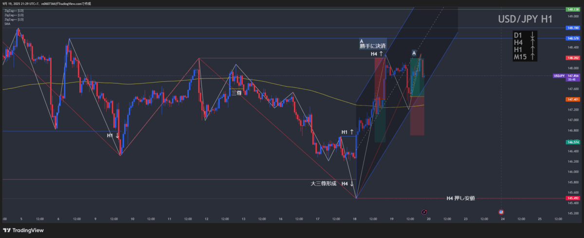Click the small 'A' label above the green position box
The image size is (584, 238).
(x=414, y=52)
